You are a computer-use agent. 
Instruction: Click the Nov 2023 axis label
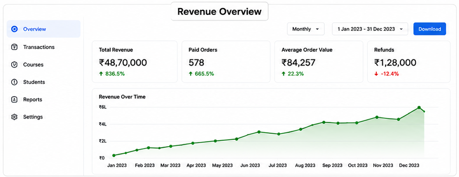coord(383,165)
